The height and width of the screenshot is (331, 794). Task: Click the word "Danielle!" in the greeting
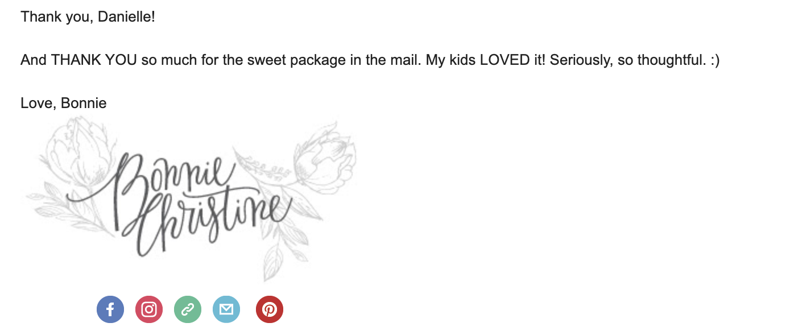click(x=126, y=16)
